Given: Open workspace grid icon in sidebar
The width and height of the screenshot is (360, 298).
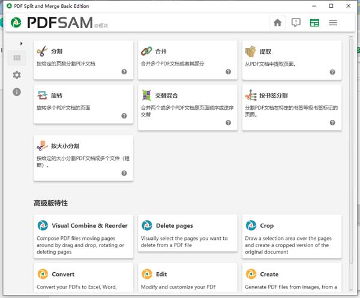Looking at the screenshot, I should (17, 58).
